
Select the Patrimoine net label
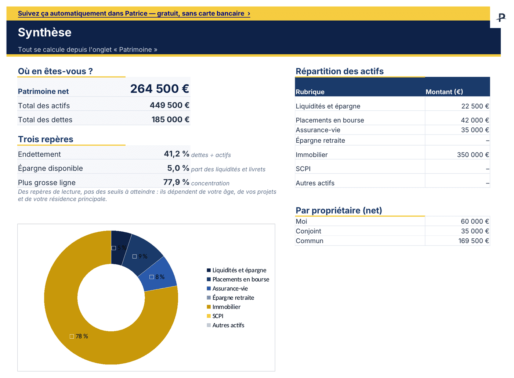(x=43, y=92)
